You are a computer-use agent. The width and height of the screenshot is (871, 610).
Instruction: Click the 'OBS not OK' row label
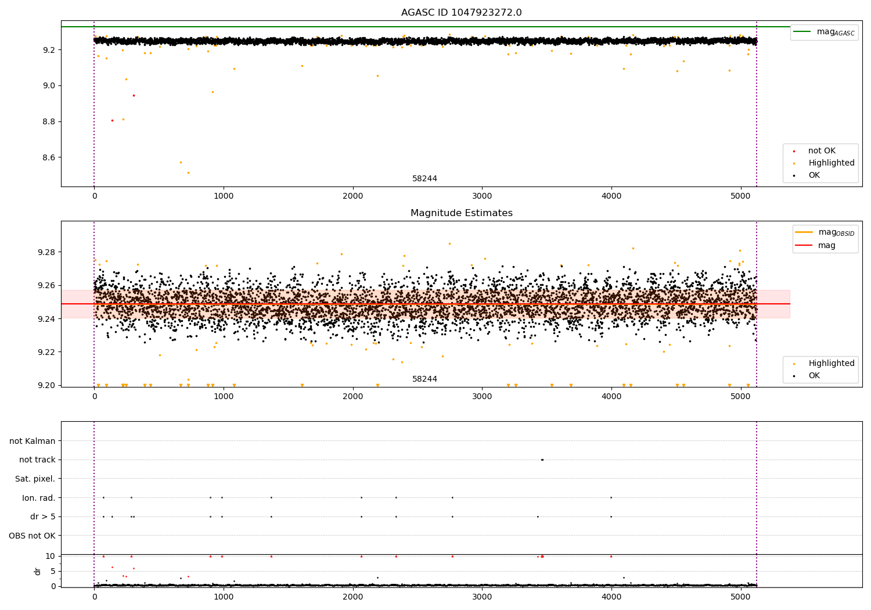point(32,536)
